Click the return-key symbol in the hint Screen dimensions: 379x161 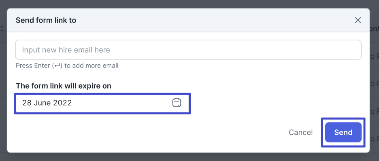pyautogui.click(x=57, y=66)
